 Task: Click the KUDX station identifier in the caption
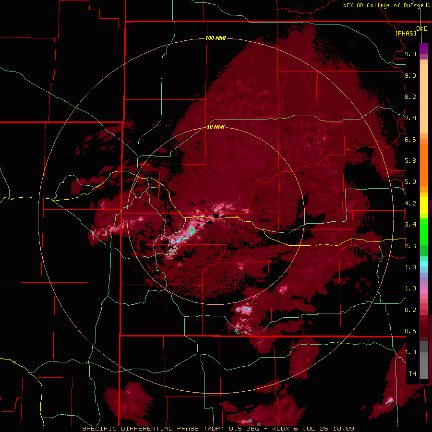[x=281, y=429]
